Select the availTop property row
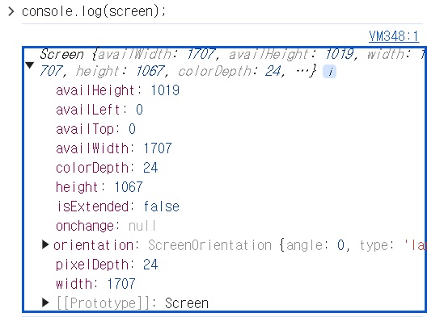444x317 pixels. coord(95,129)
